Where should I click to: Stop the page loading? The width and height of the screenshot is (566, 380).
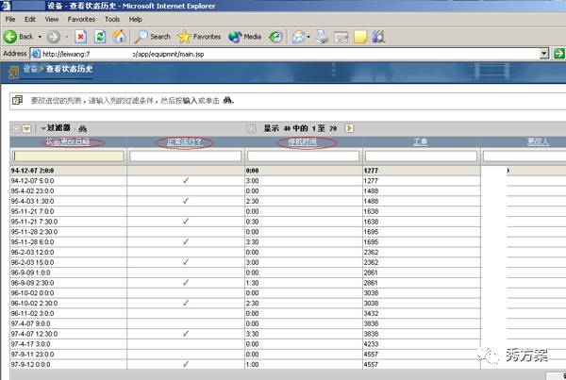(80, 37)
